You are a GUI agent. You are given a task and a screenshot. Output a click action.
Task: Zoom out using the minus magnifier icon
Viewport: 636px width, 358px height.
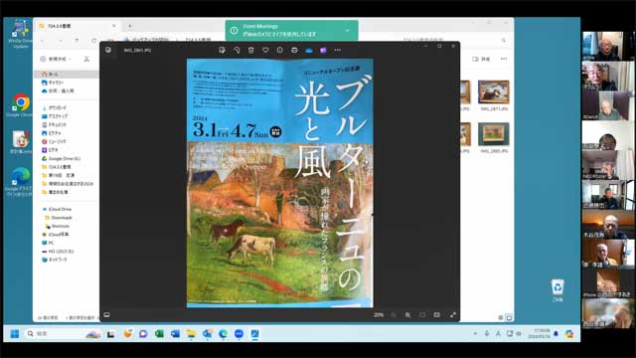[x=394, y=315]
